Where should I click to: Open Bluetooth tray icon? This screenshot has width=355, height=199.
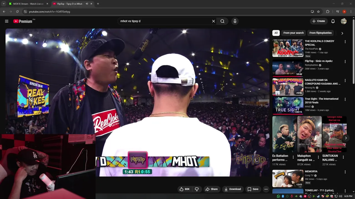283,196
